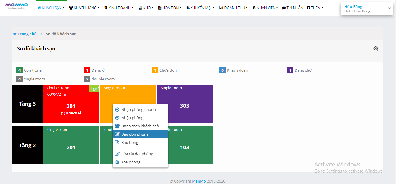Click the trash icon for Xóa phòng
The height and width of the screenshot is (184, 396).
click(117, 162)
